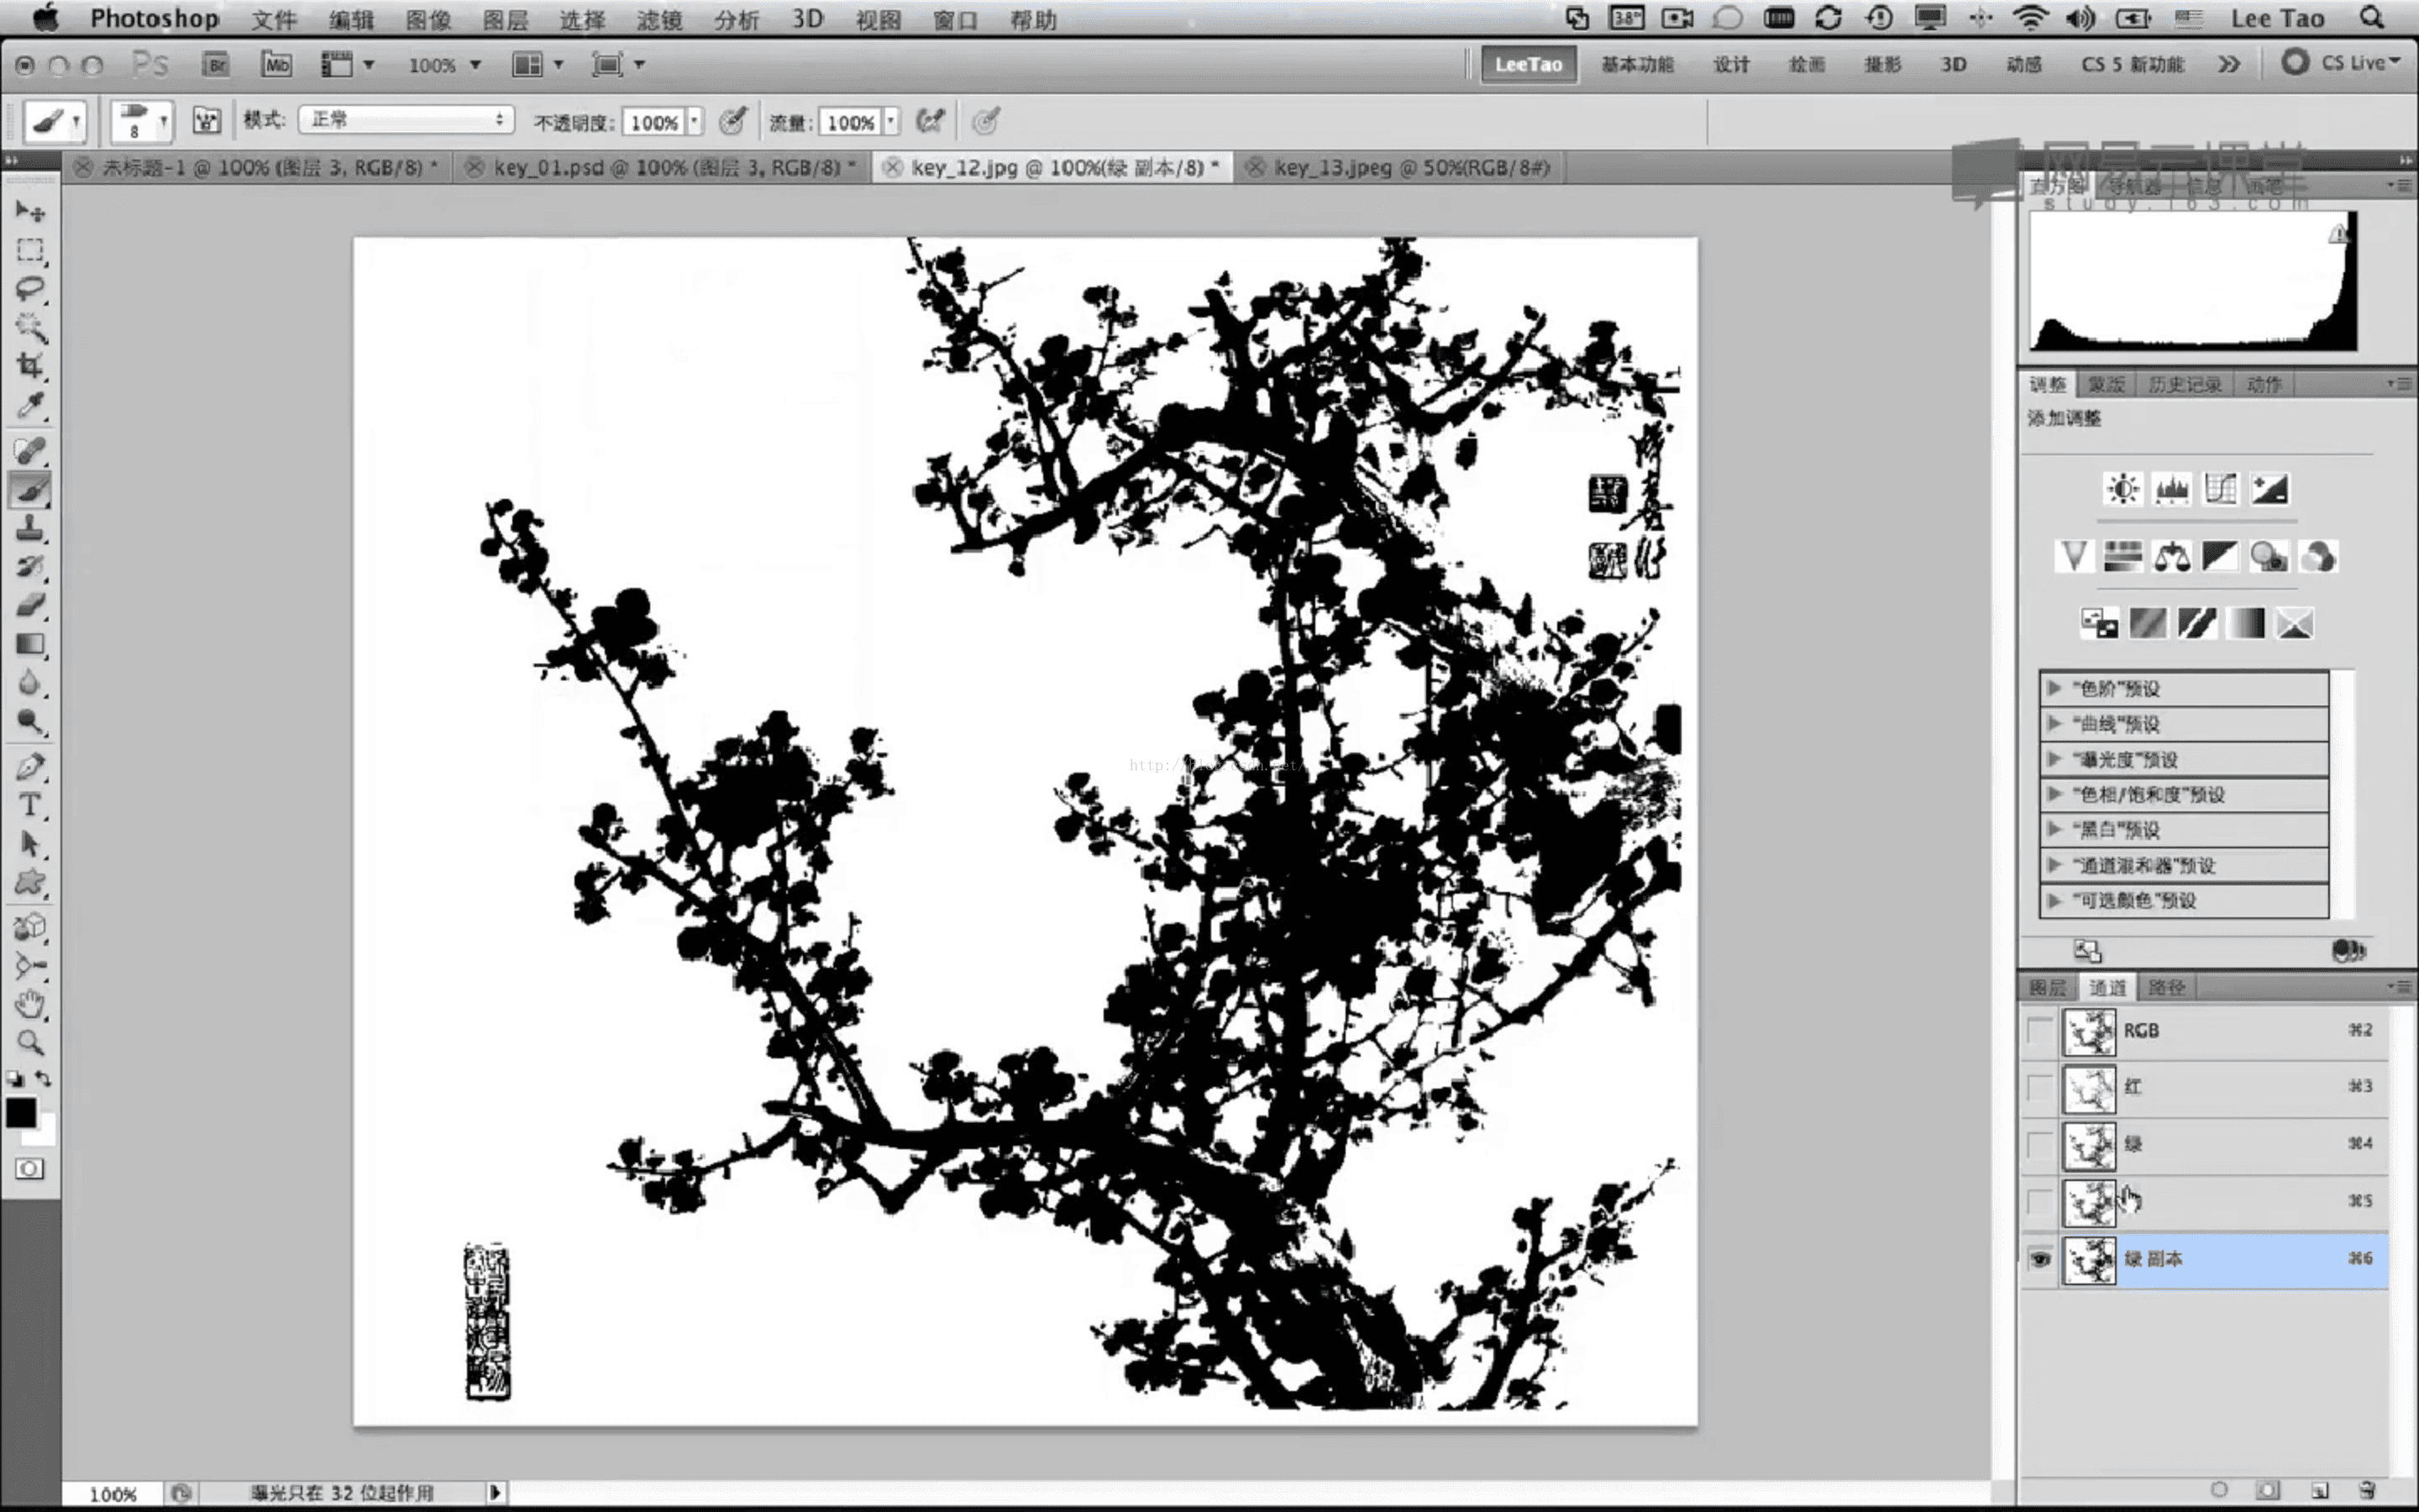The width and height of the screenshot is (2419, 1512).
Task: Expand the "黑白"预设 list
Action: click(x=2053, y=829)
